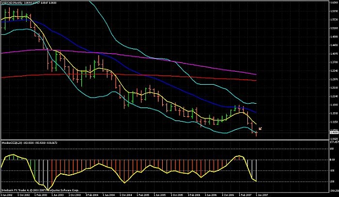Click the '1 Oct 2005' date label
The width and height of the screenshot is (339, 197).
coord(177,195)
